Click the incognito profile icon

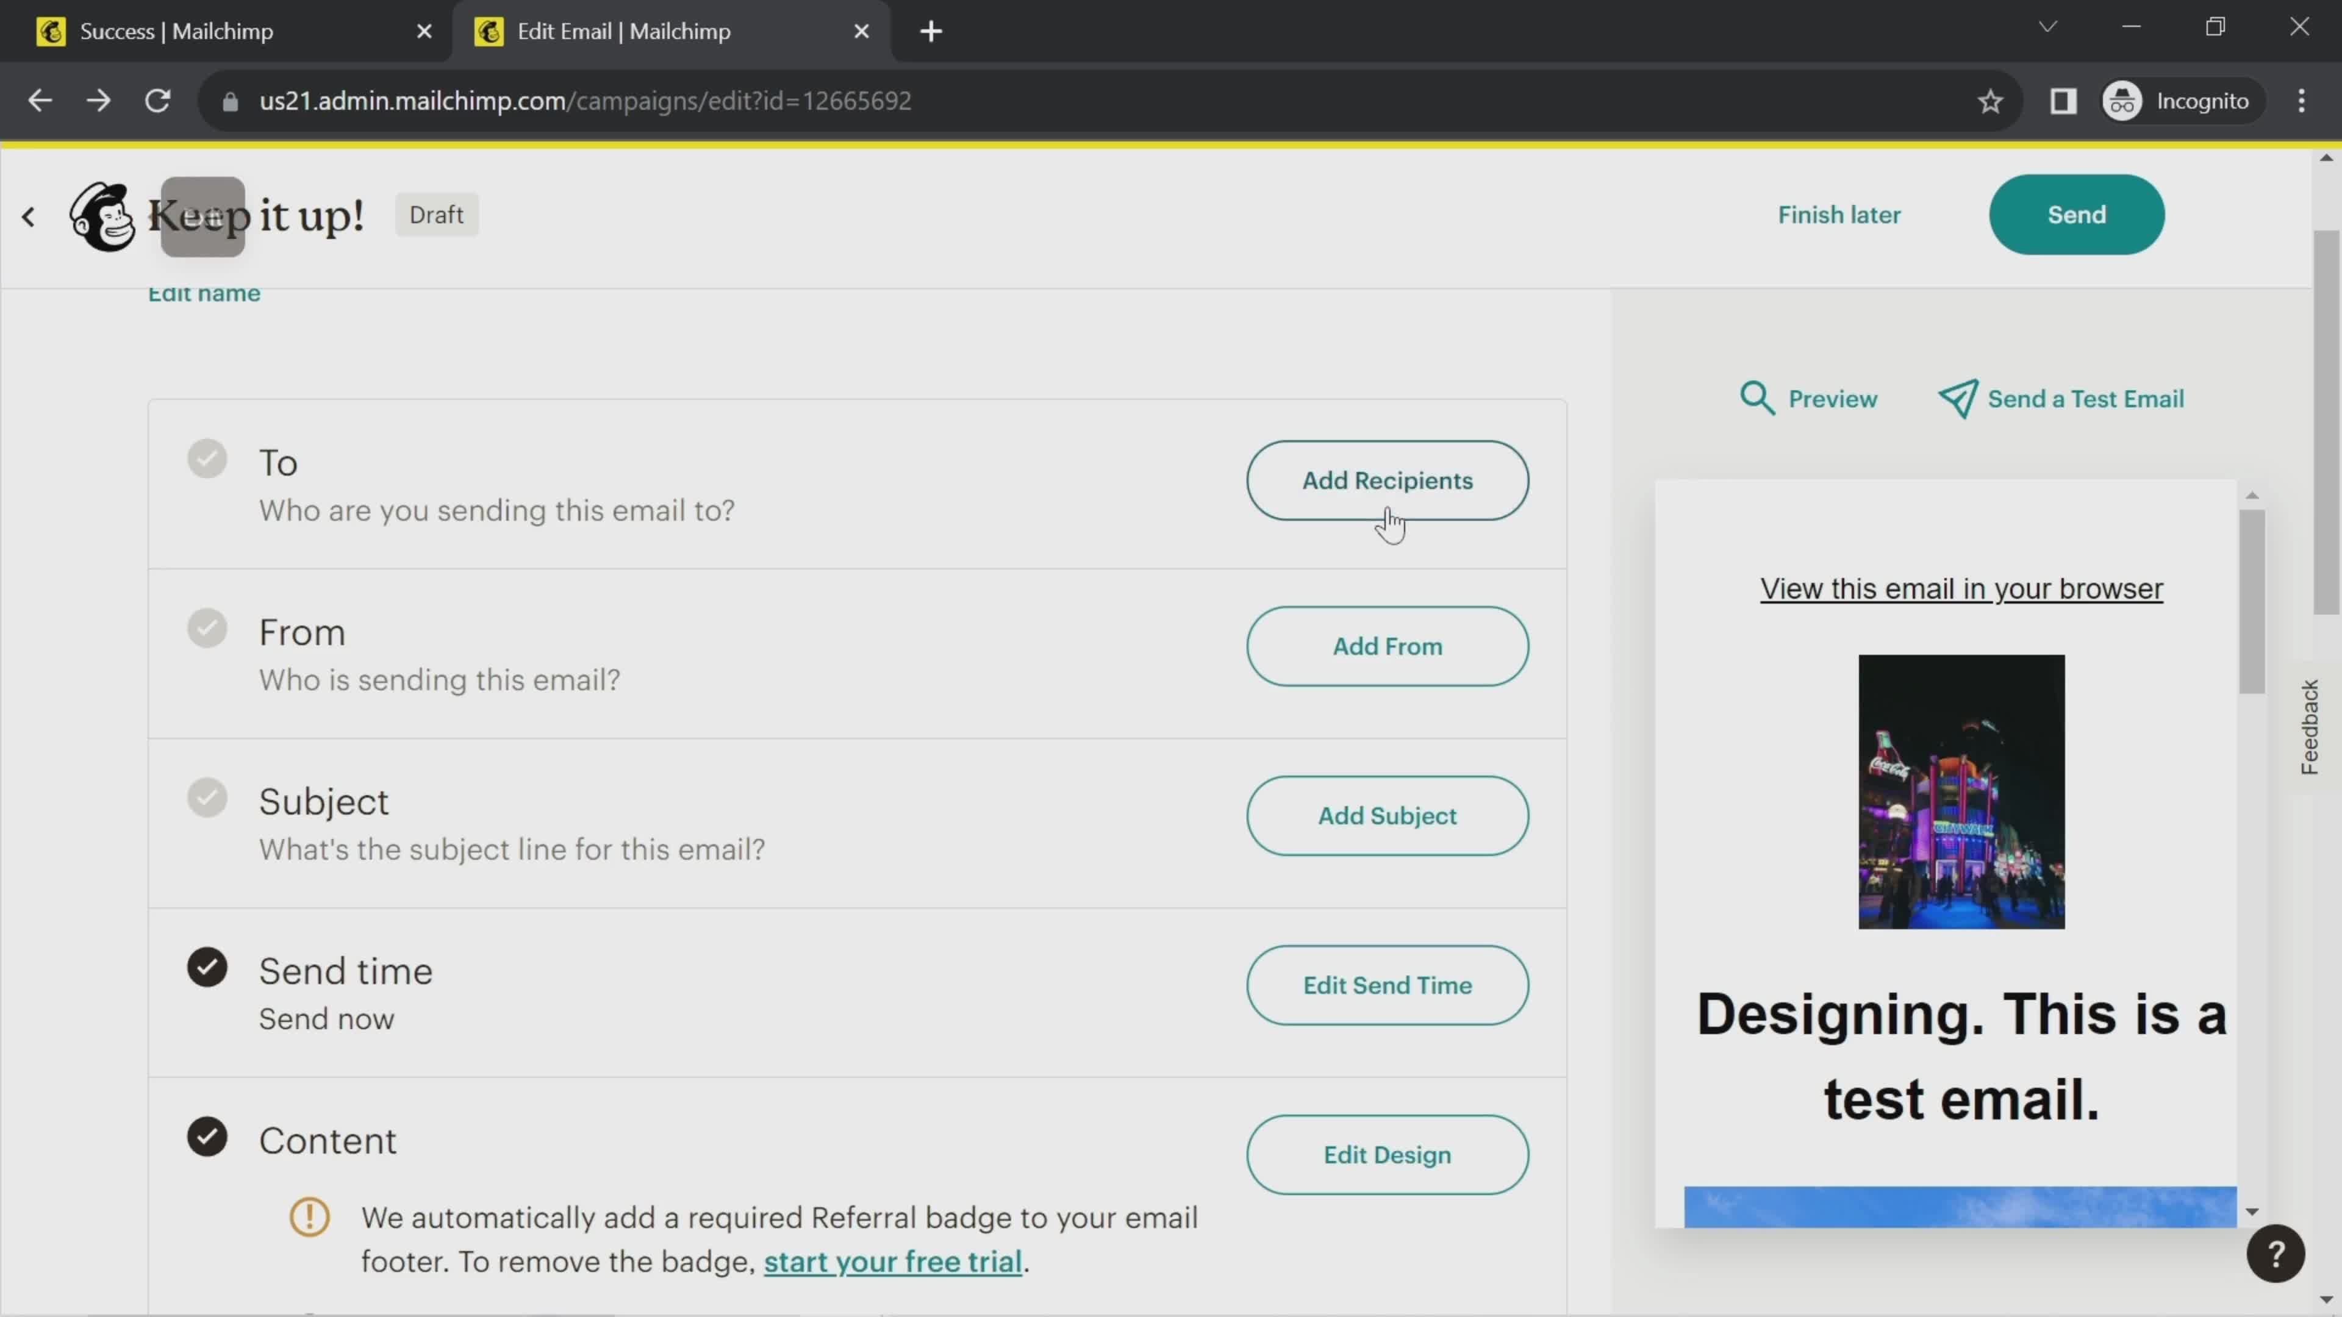[2122, 100]
